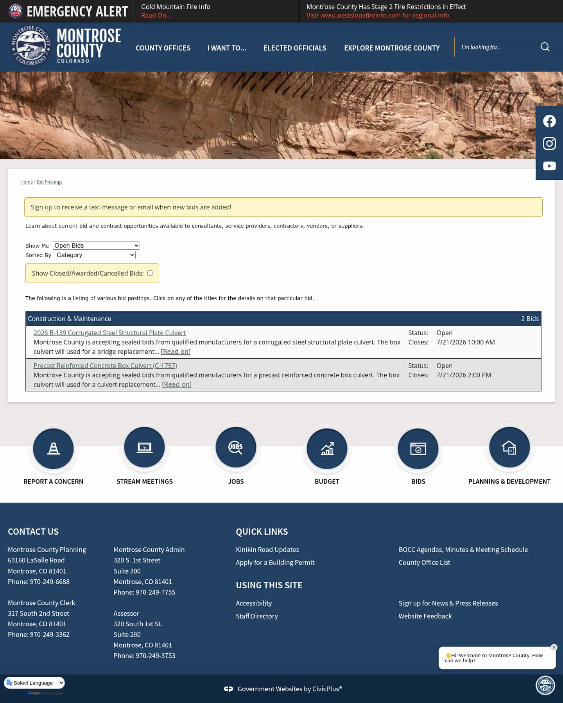The image size is (563, 703).
Task: Click Government Websites by CivicPlus link
Action: [x=290, y=689]
